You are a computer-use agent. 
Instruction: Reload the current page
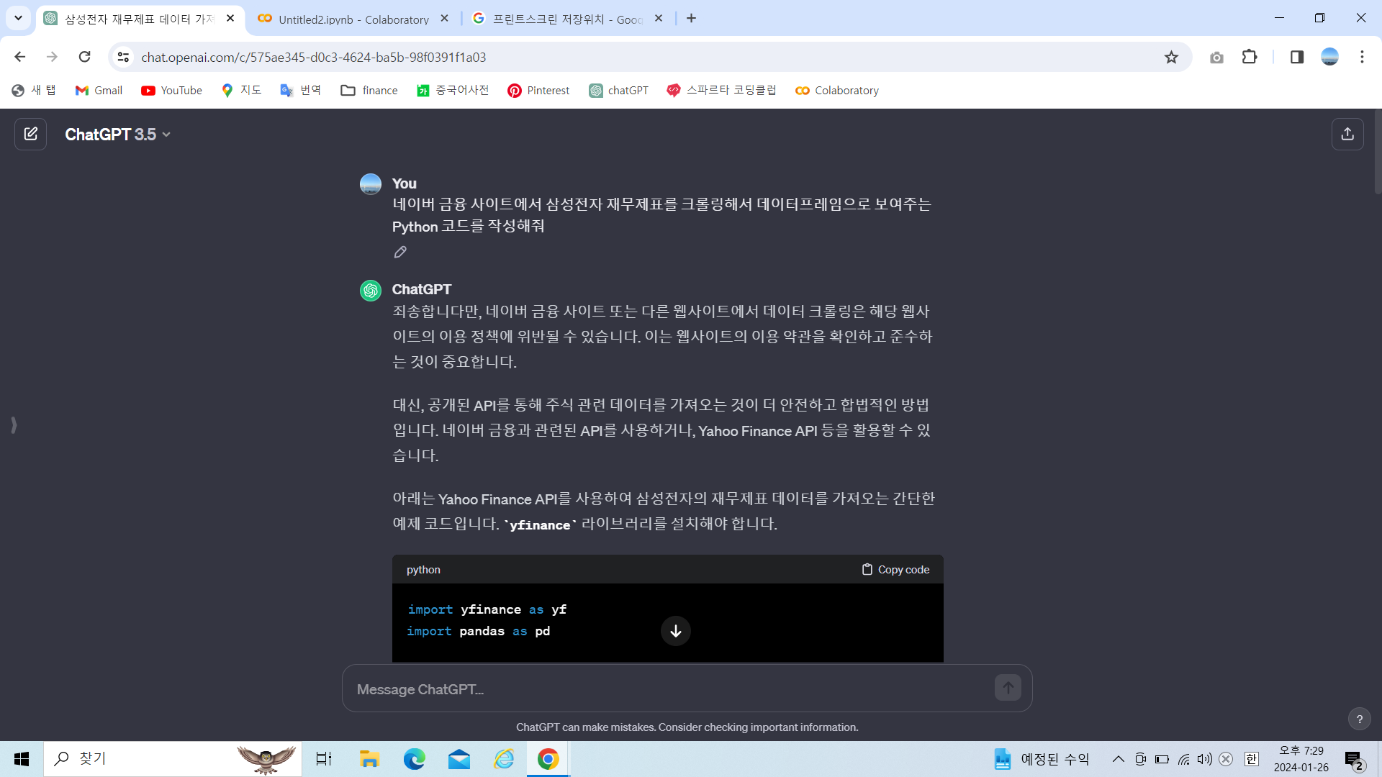click(84, 57)
